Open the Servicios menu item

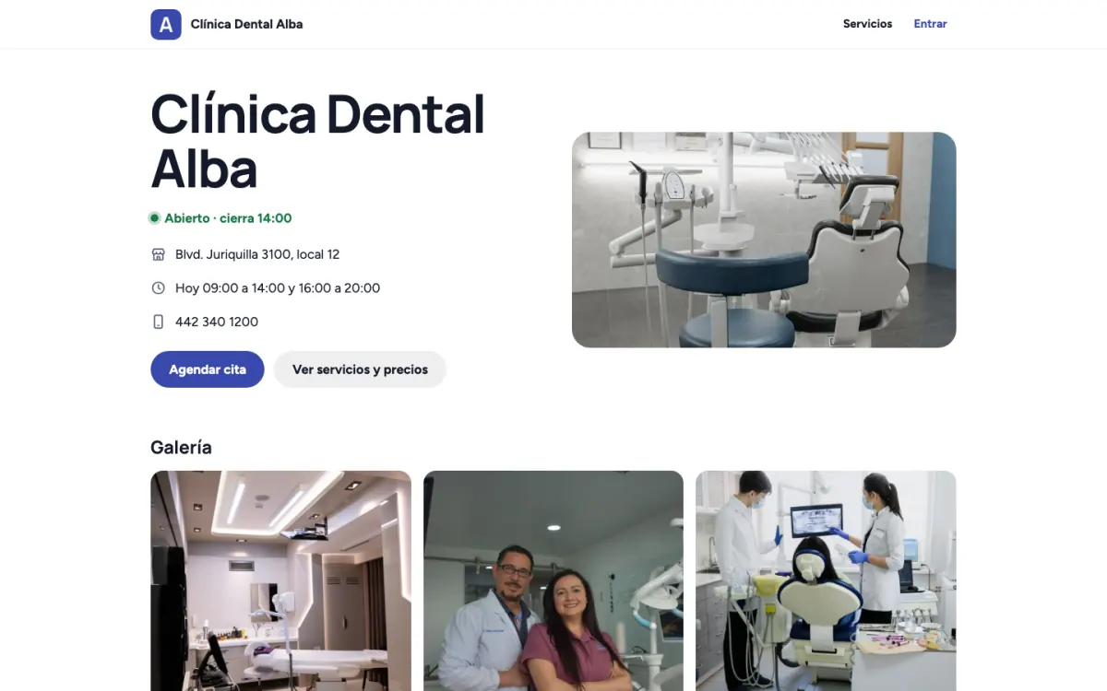pyautogui.click(x=867, y=24)
